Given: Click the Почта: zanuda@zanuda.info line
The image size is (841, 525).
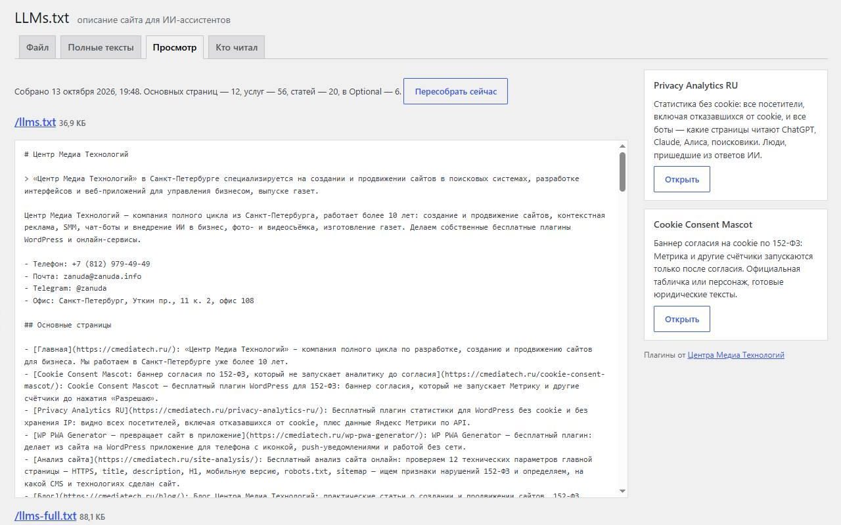Looking at the screenshot, I should click(x=83, y=276).
